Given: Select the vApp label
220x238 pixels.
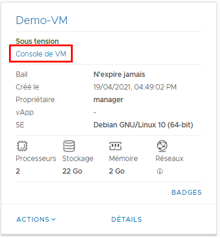Looking at the screenshot, I should point(25,112).
